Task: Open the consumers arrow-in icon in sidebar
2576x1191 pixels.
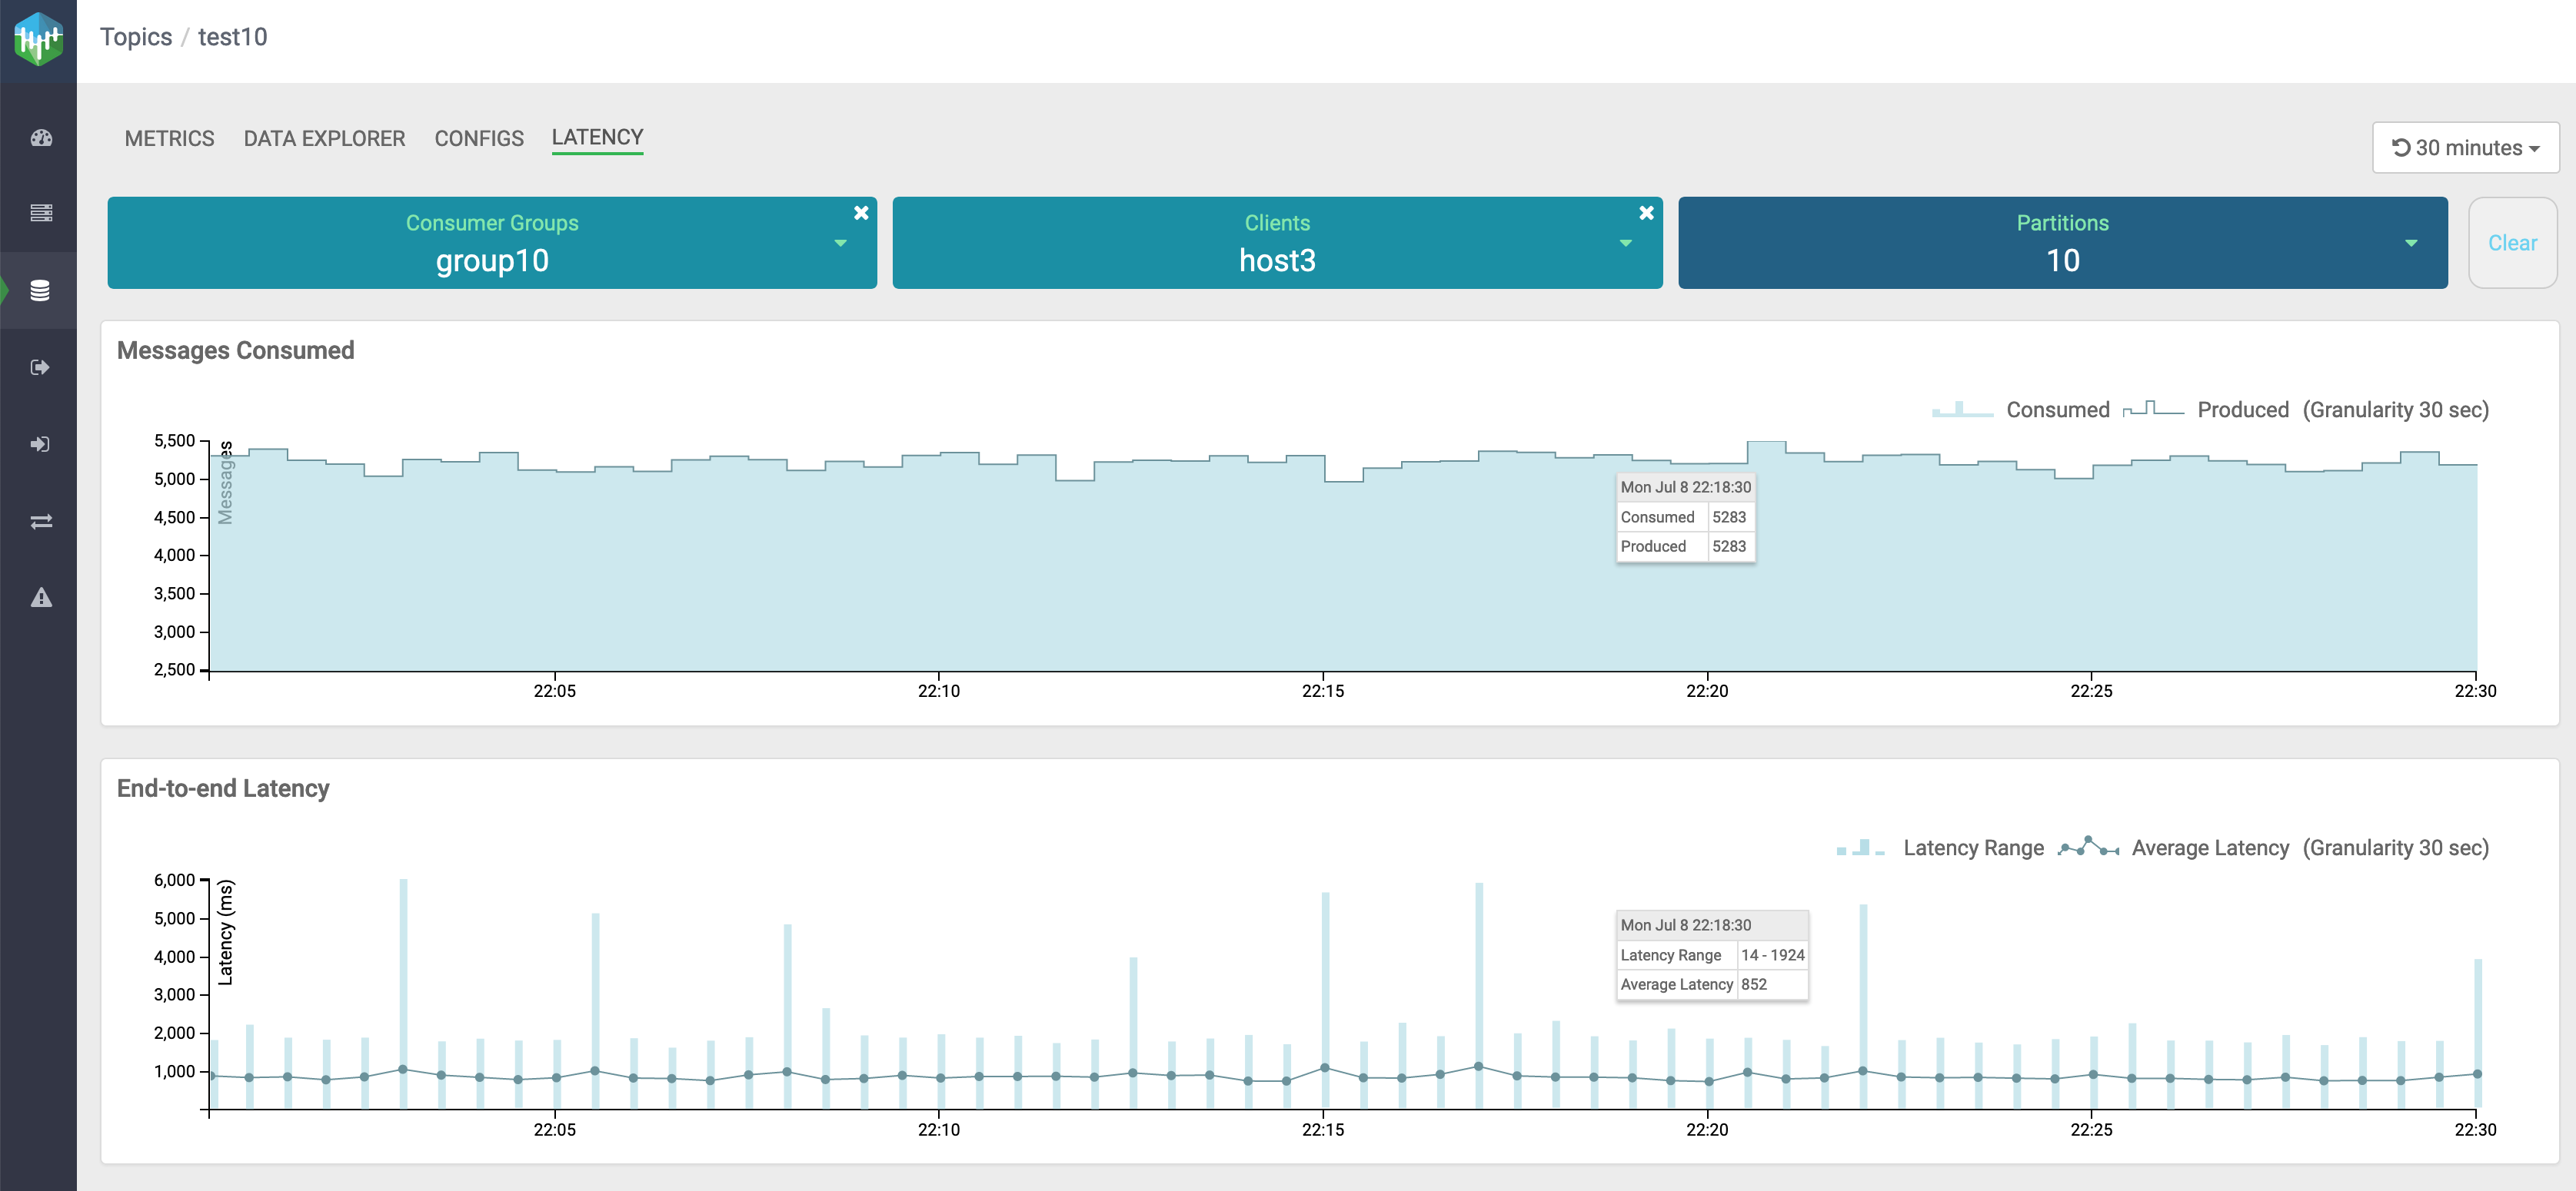Action: [x=40, y=445]
